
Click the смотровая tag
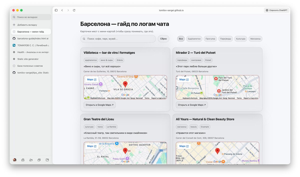pos(196,60)
